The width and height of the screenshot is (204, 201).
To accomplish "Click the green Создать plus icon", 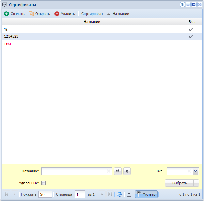I will click(6, 14).
